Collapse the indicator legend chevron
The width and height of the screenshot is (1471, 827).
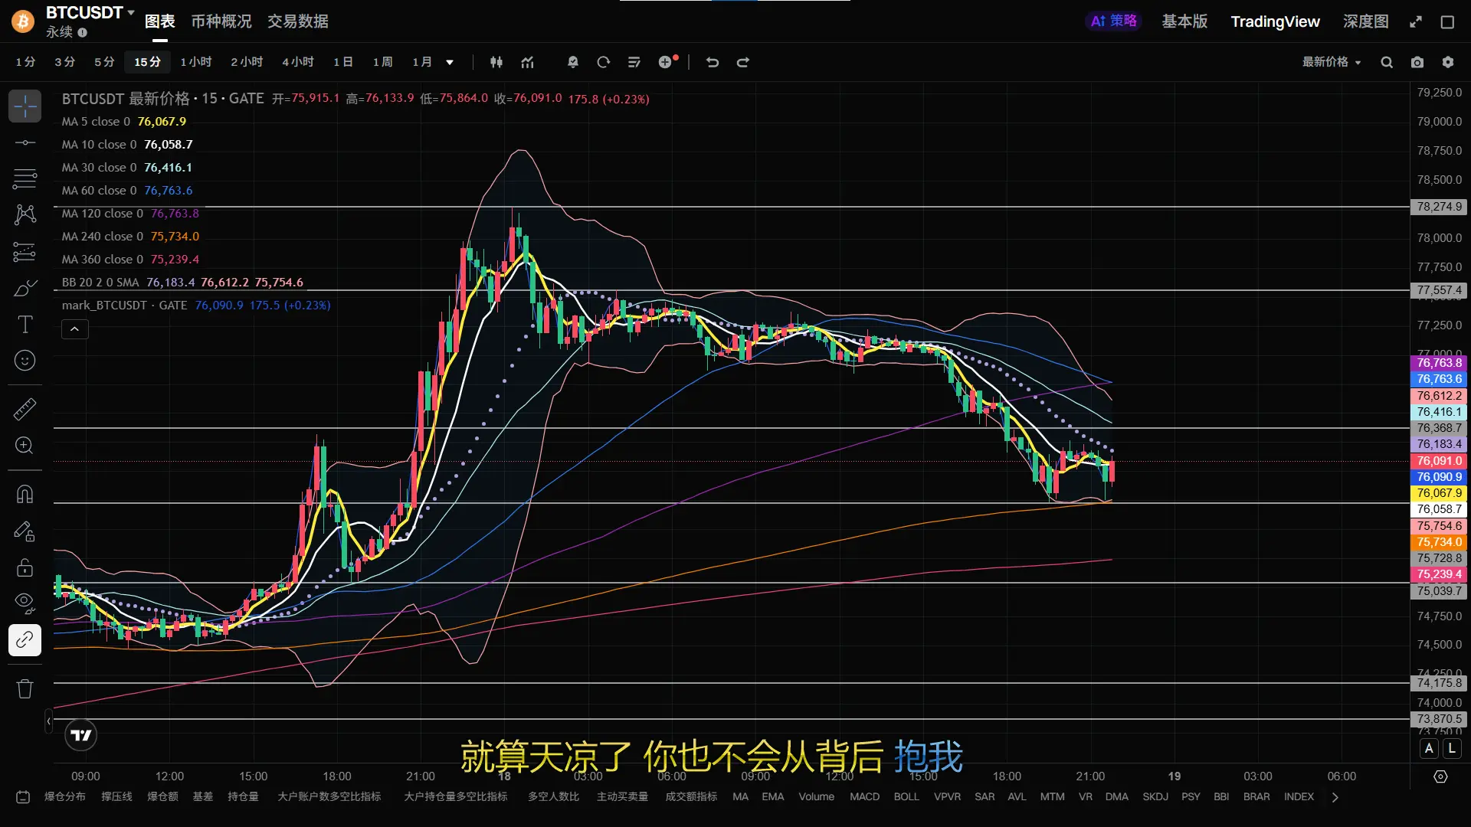[75, 329]
